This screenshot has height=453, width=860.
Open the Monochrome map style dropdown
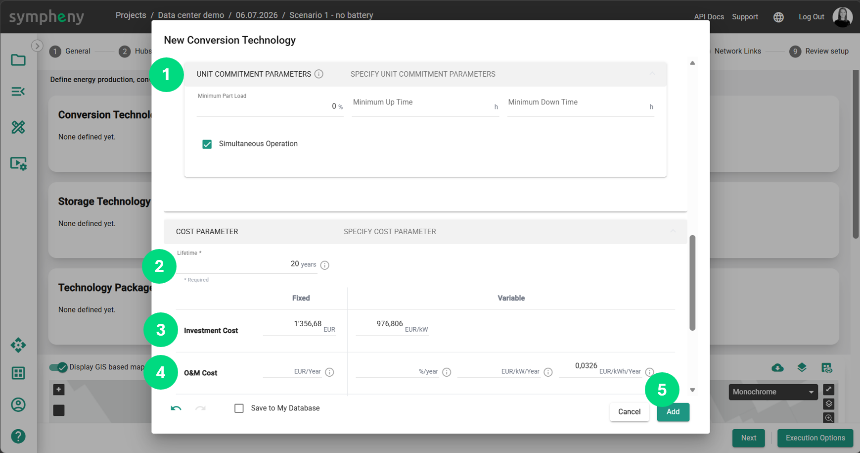coord(773,392)
